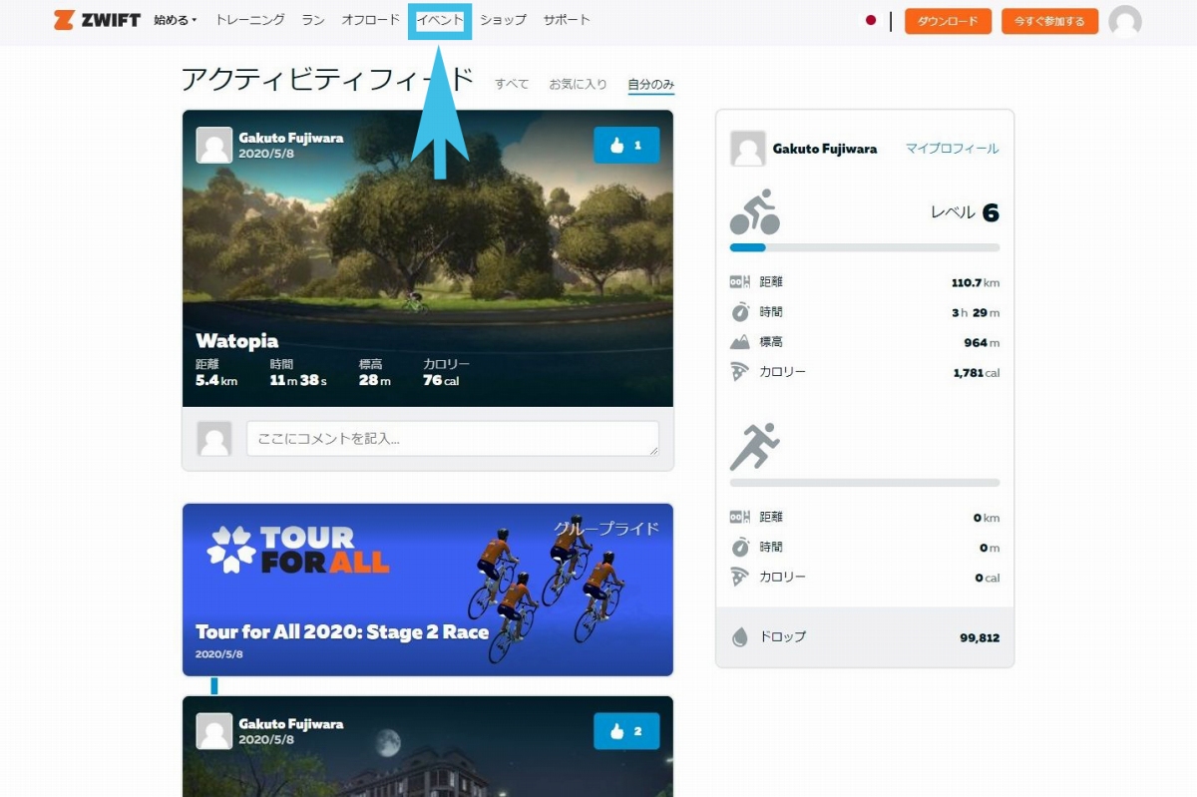Go to the ラン page

pyautogui.click(x=313, y=20)
